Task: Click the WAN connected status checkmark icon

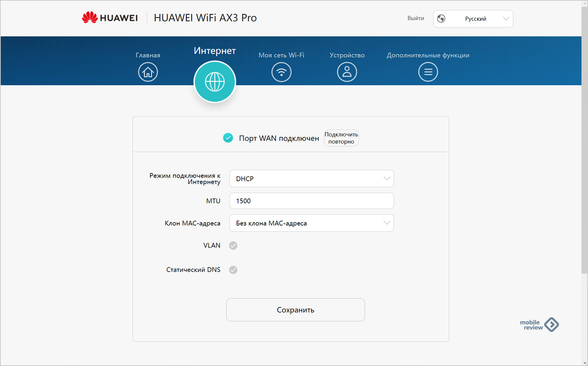Action: pyautogui.click(x=228, y=138)
